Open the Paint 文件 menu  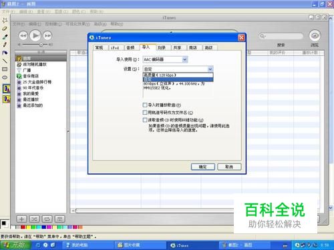(9, 11)
